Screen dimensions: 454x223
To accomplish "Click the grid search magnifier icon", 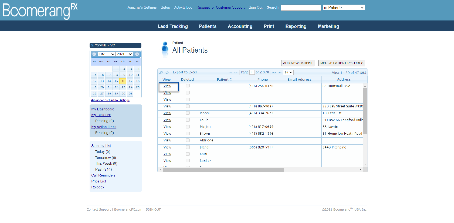I will pyautogui.click(x=161, y=72).
